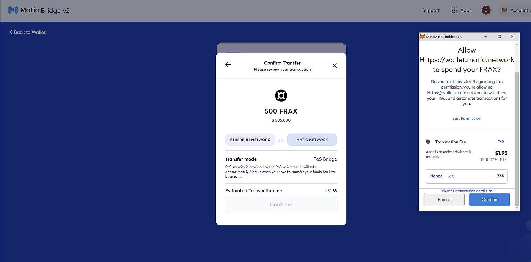Edit the Transaction Fee in MetaMask
The image size is (531, 262).
[x=501, y=142]
